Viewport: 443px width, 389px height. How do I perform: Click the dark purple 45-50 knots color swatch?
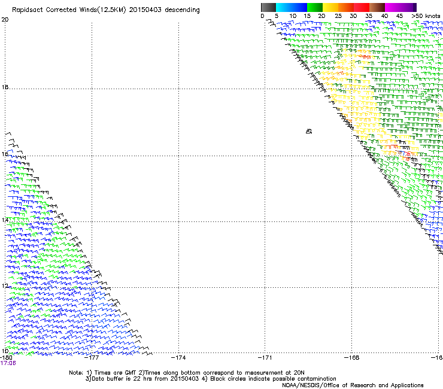408,7
